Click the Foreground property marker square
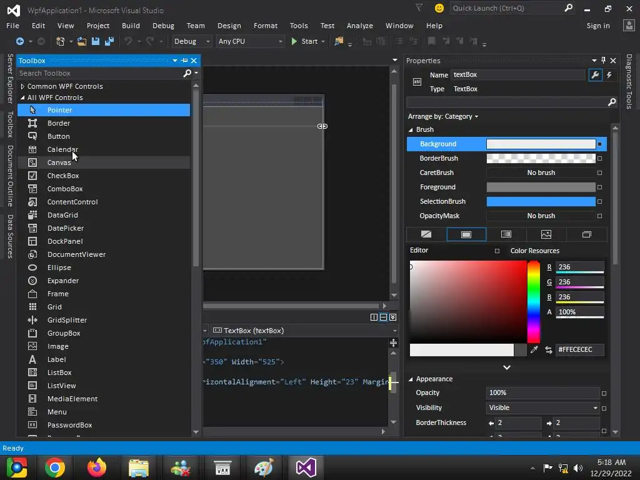 click(x=599, y=187)
